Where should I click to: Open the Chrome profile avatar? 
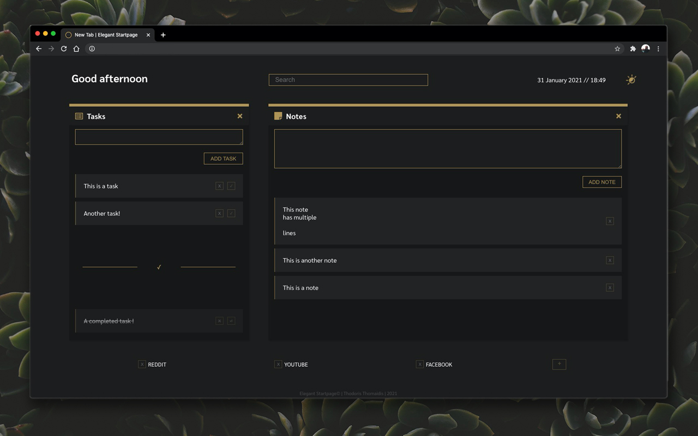coord(646,49)
